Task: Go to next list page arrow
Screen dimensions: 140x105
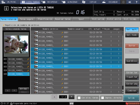Action: [x=71, y=97]
